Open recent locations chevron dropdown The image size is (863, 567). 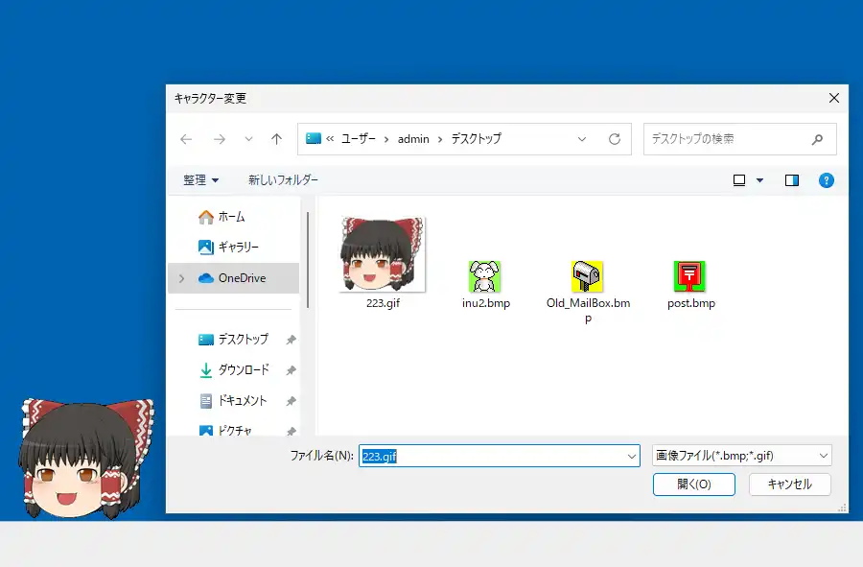(248, 139)
